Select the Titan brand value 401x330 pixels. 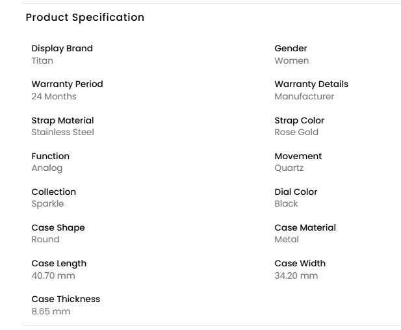point(42,60)
